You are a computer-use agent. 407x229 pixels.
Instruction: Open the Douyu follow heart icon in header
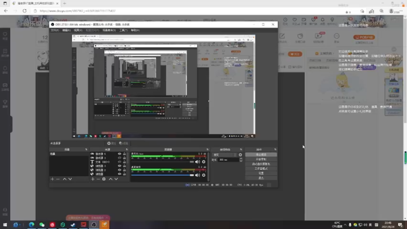295,20
